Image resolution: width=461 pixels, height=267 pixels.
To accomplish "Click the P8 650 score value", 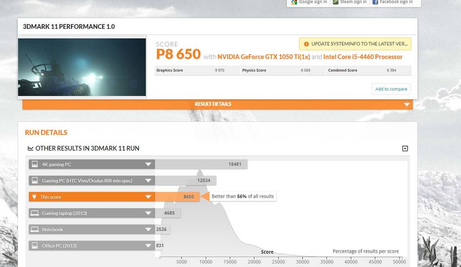I will tap(178, 54).
